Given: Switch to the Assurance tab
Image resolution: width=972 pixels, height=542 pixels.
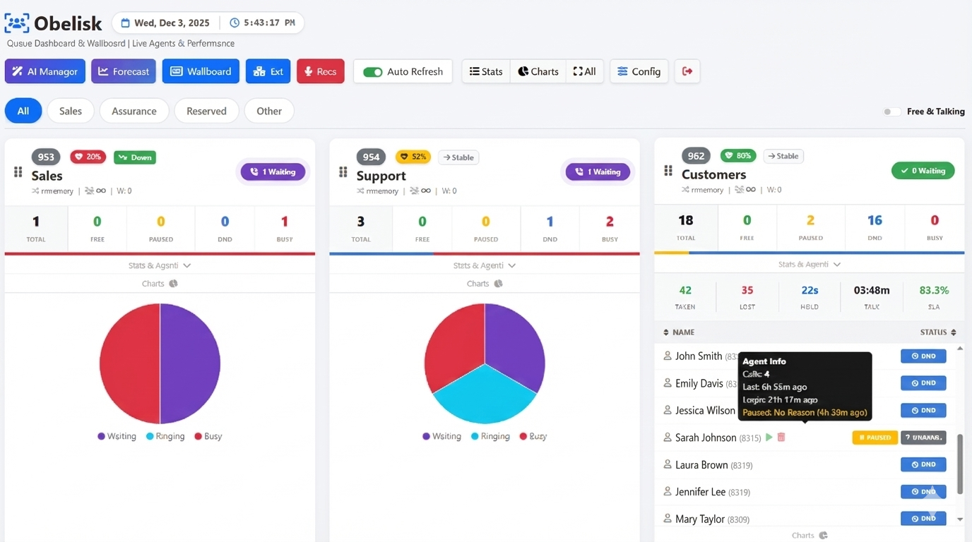Looking at the screenshot, I should pos(134,111).
